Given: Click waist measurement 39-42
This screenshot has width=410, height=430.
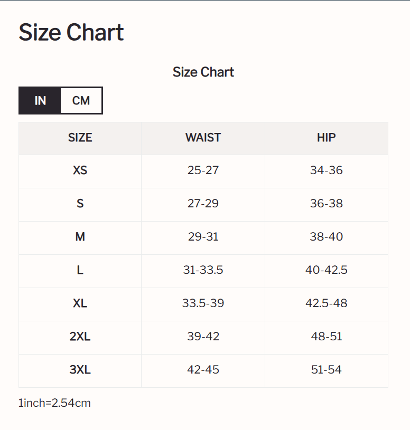Looking at the screenshot, I should 203,337.
